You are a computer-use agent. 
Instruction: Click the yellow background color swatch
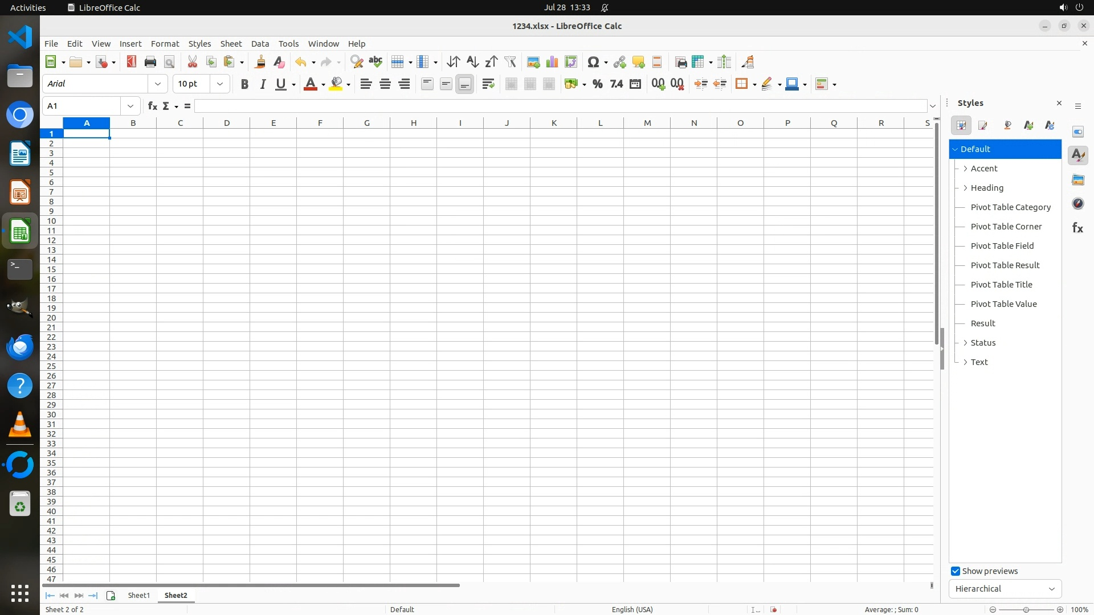336,84
